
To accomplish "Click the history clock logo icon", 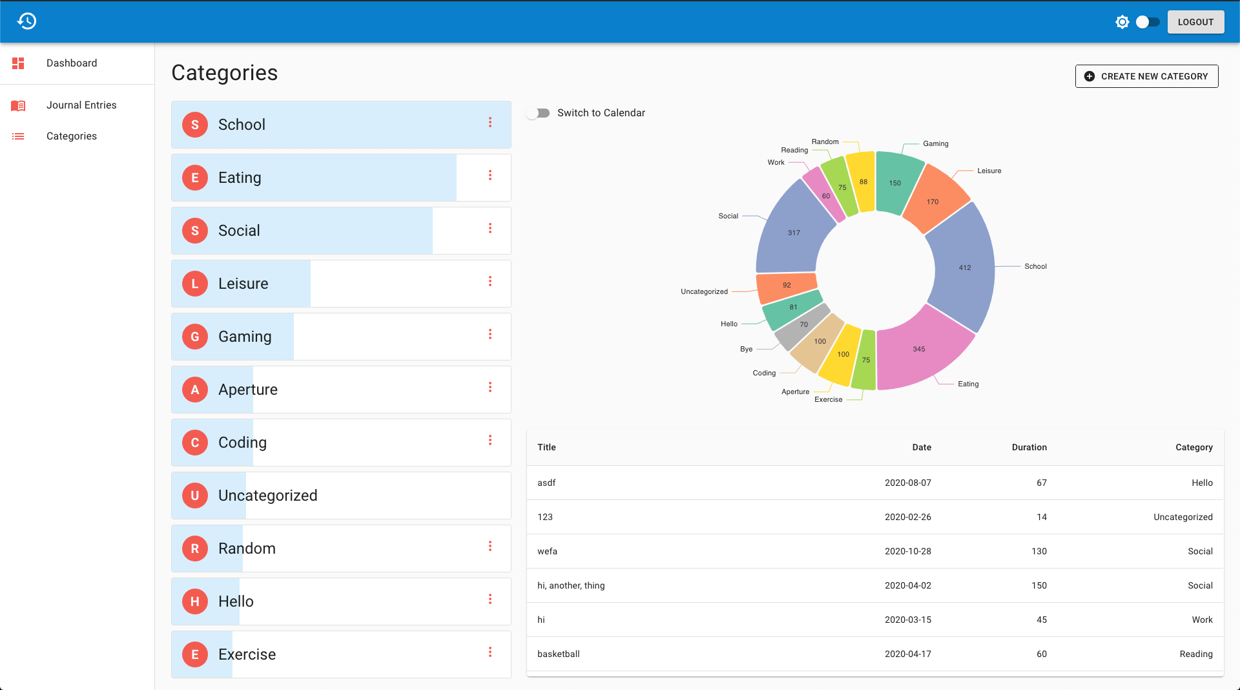I will click(x=26, y=21).
